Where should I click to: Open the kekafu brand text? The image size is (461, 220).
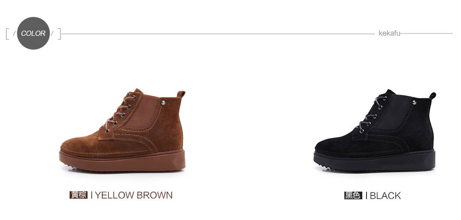coord(389,33)
